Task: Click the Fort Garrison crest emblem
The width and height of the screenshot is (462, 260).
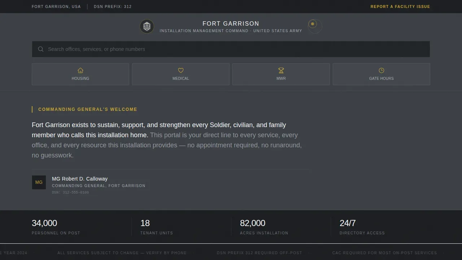Action: [147, 26]
